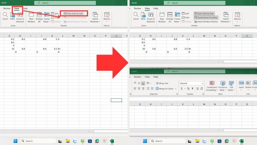Expand Merge & Center dropdown arrow
The width and height of the screenshot is (257, 145).
(x=175, y=89)
